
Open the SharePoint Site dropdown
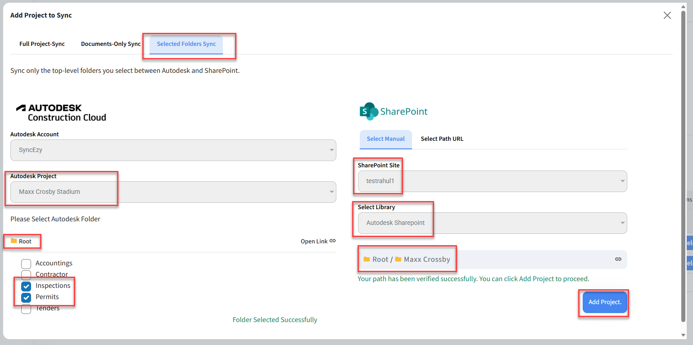(492, 181)
